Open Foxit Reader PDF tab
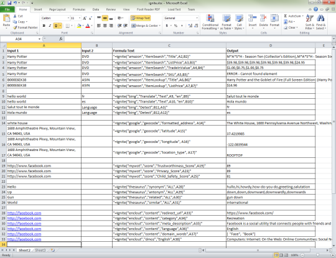Image resolution: width=336 pixels, height=258 pixels. point(148,9)
